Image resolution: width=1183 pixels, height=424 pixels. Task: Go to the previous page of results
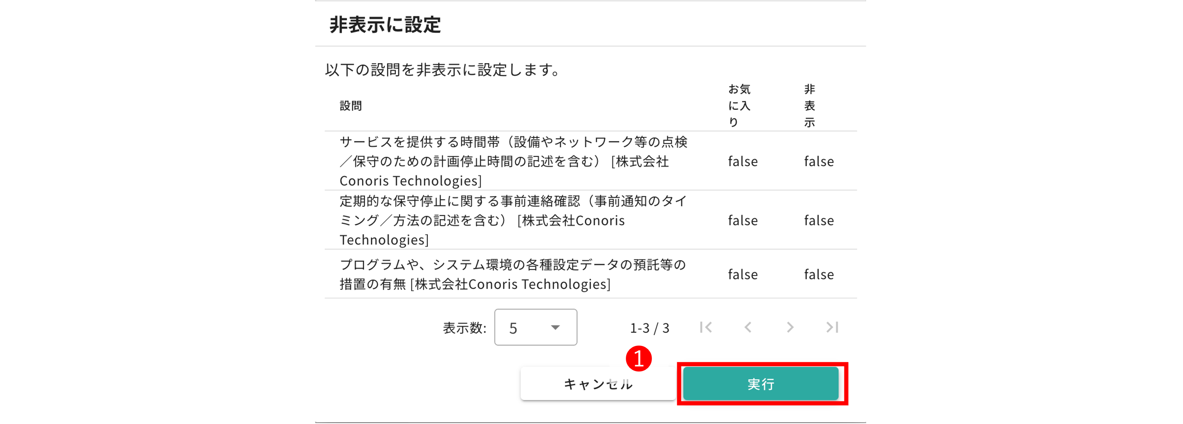coord(748,327)
